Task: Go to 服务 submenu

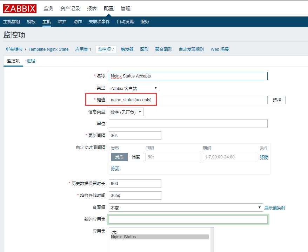Action: coord(145,22)
